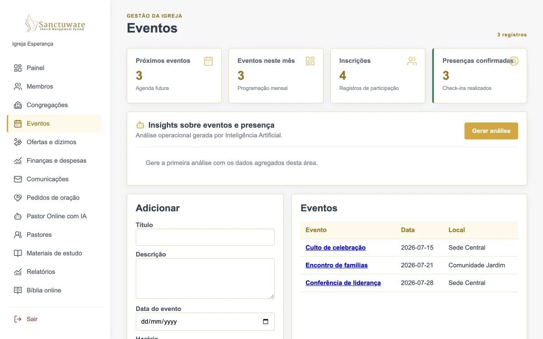Click the Próximos eventos summary card
Screen dimensions: 543x339
[174, 75]
